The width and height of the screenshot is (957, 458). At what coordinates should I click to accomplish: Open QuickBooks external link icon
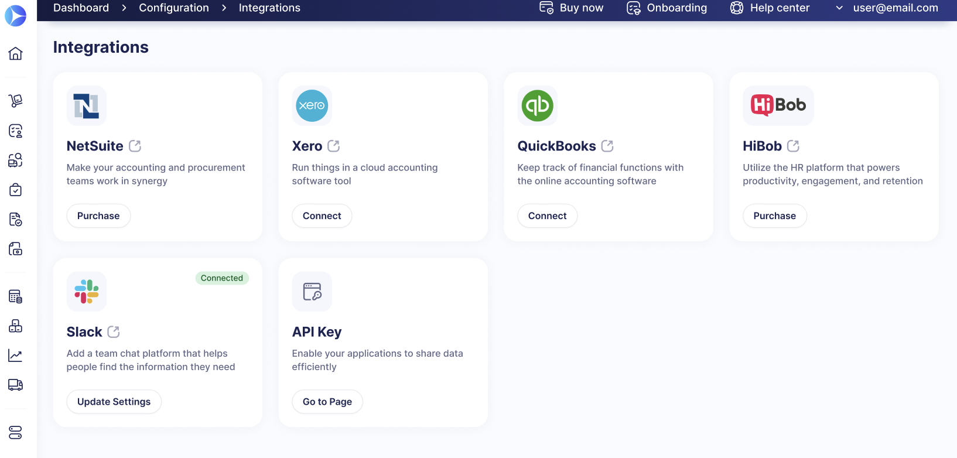pos(607,146)
